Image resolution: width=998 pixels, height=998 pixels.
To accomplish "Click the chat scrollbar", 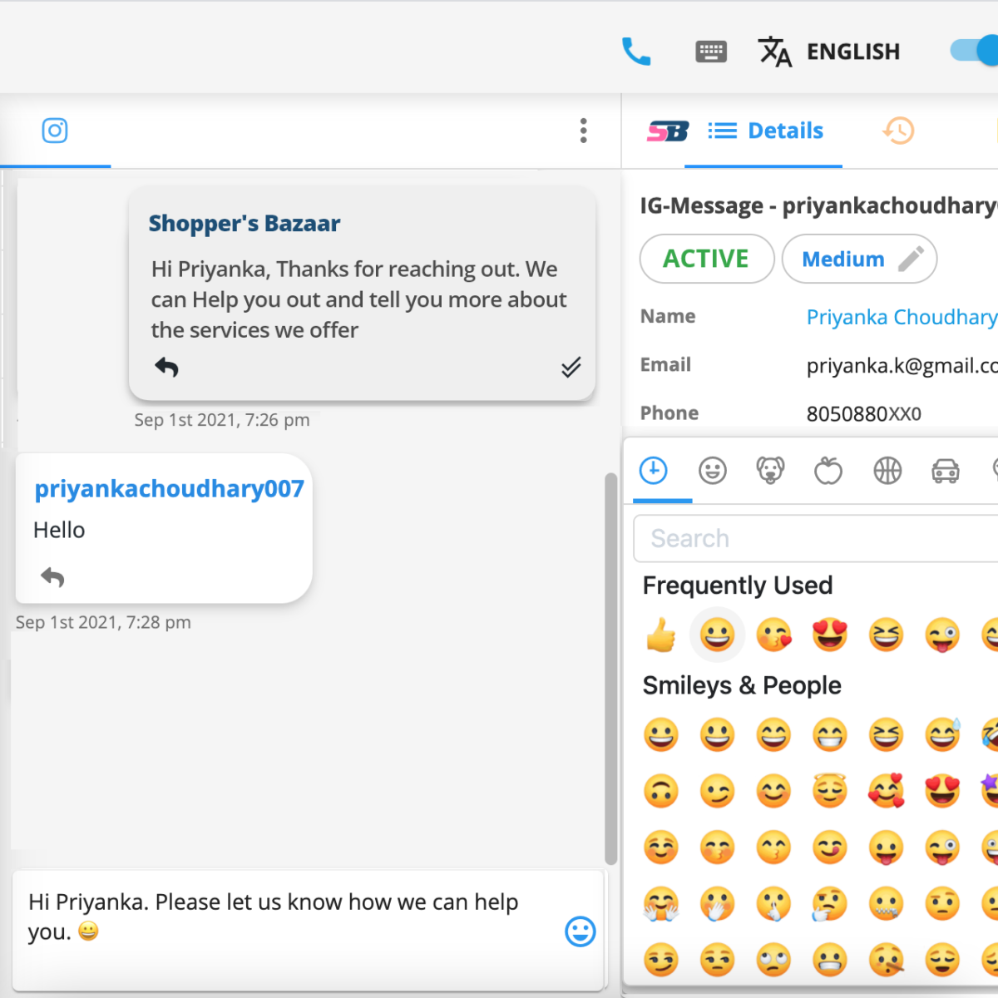I will click(610, 669).
